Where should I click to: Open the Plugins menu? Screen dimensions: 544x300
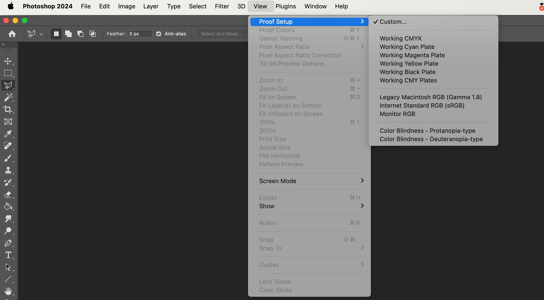pos(286,6)
